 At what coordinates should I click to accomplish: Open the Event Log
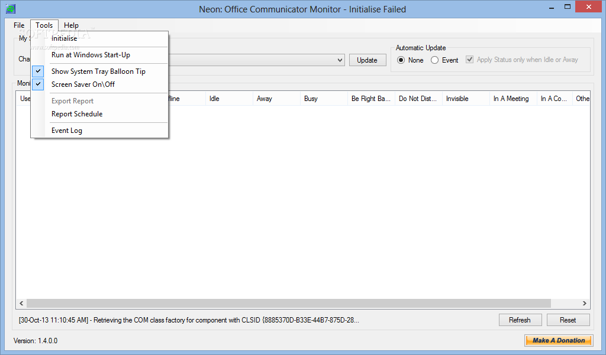click(99, 131)
